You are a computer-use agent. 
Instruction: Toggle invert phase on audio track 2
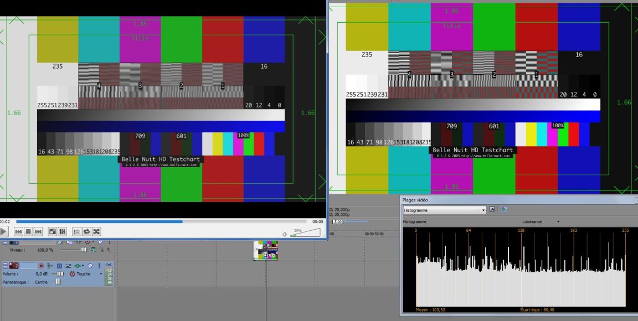(68, 266)
